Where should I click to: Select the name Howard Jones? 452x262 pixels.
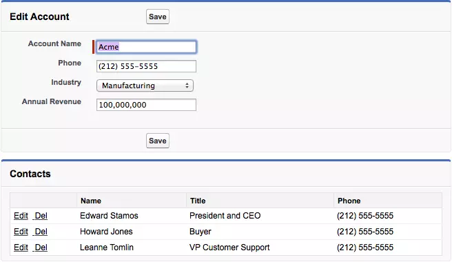pos(106,232)
